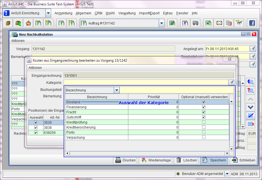Click the blue down arrow icon
This screenshot has height=180, width=262.
coord(250,107)
